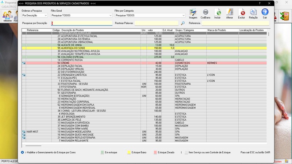292x164 pixels.
Task: Click the image icon on MASSAGEM REFLEXOTERAPIA row
Action: point(24,138)
